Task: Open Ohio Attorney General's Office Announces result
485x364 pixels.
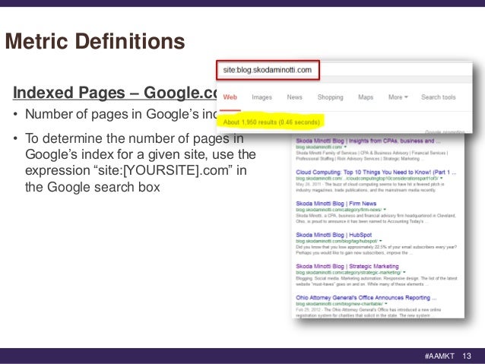Action: tap(366, 298)
